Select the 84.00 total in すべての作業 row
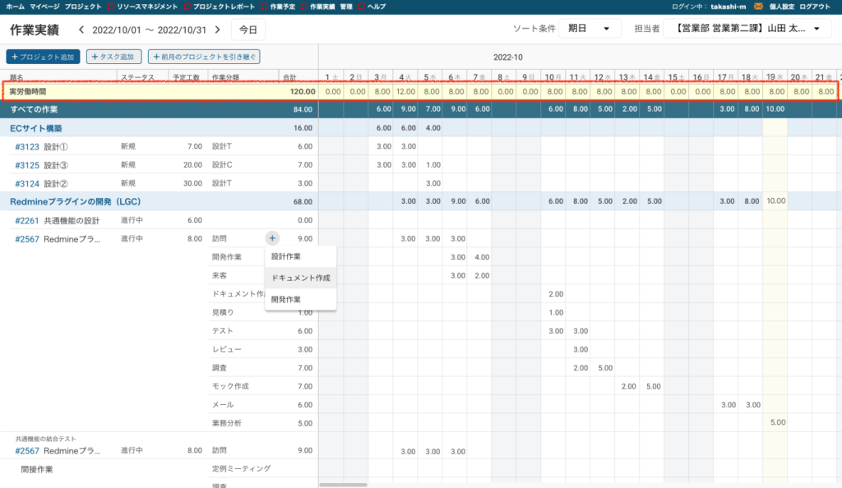 point(303,109)
